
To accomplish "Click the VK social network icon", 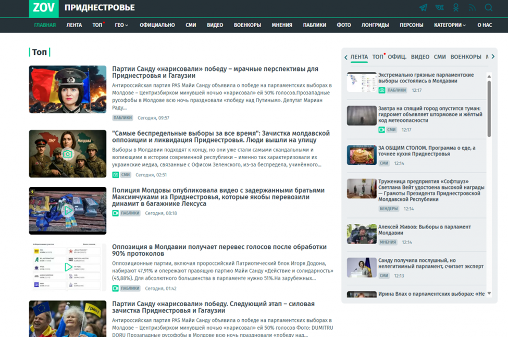I will (440, 8).
